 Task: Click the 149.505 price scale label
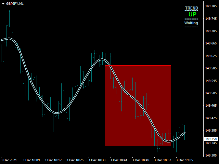(210, 93)
